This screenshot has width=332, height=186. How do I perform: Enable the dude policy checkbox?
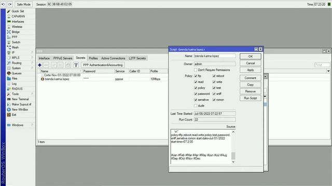coord(196,105)
